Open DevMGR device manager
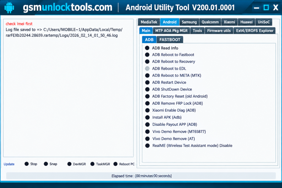 (77, 164)
